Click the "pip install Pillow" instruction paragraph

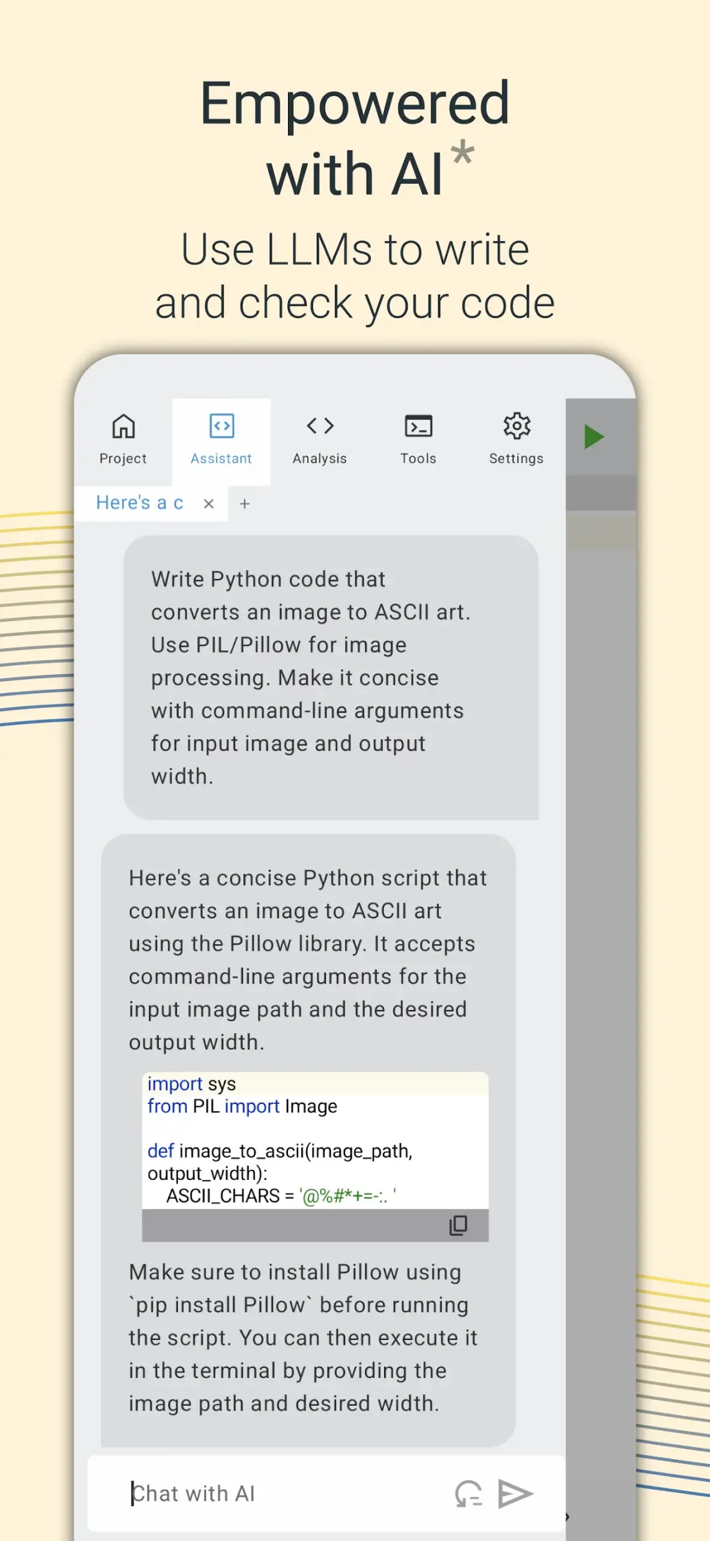[x=303, y=1338]
